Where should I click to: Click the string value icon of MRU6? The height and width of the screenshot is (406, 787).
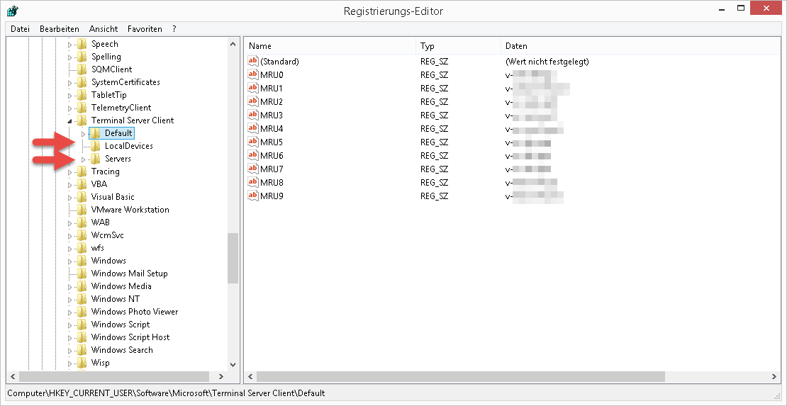(253, 155)
